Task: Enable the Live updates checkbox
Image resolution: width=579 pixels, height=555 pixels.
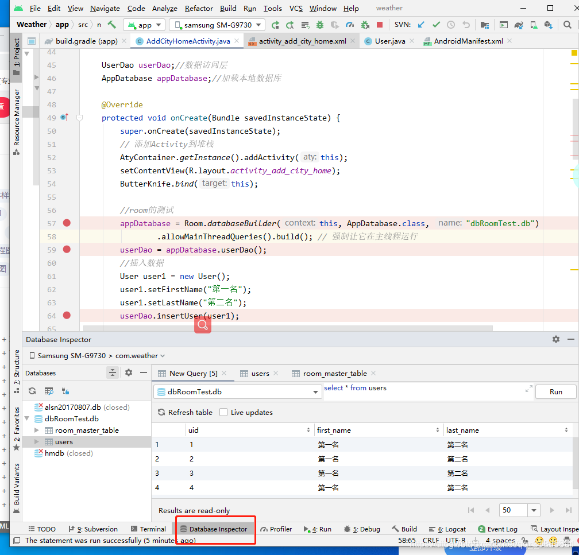Action: (x=223, y=412)
